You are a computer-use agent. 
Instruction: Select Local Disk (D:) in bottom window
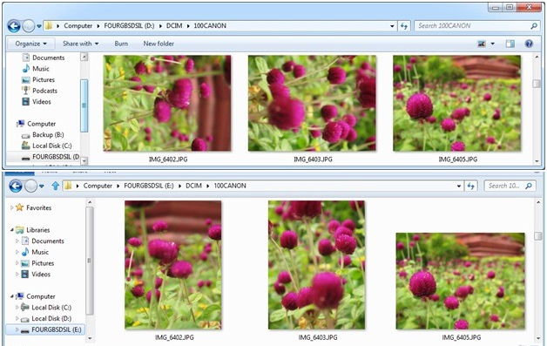click(x=46, y=319)
